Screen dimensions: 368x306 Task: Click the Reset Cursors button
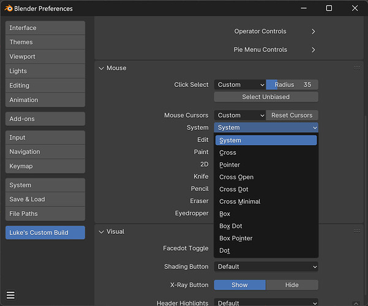tap(292, 115)
